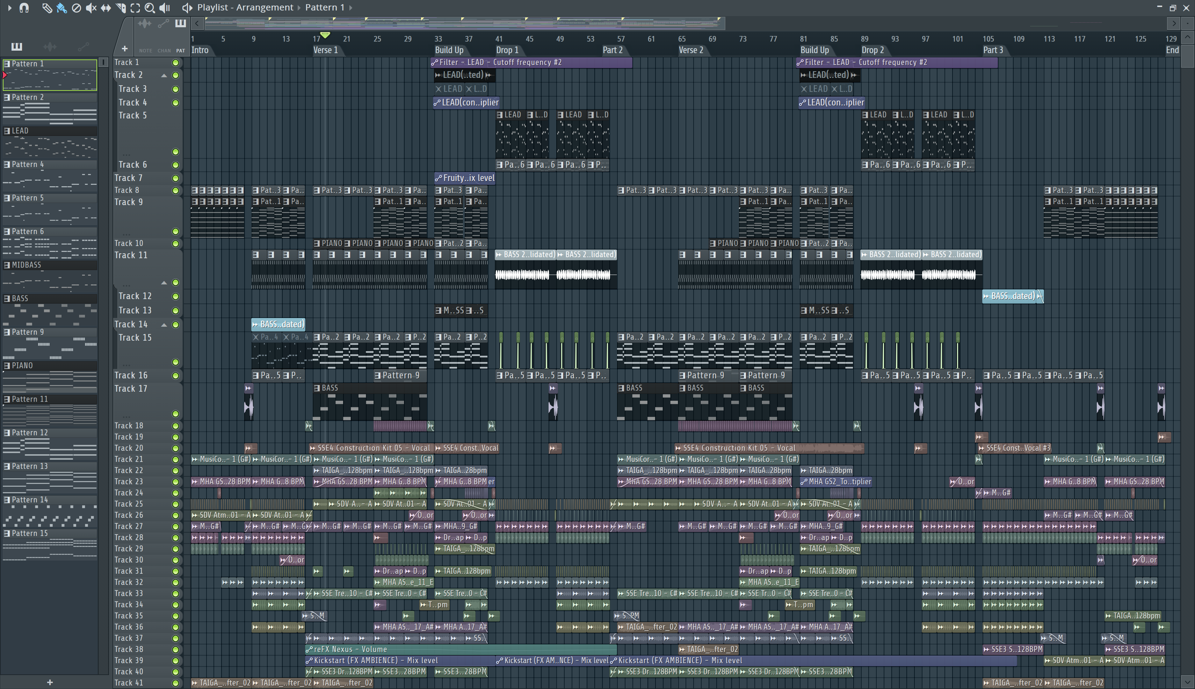Click piano keys icon above PAT tab
This screenshot has height=689, width=1195.
[x=180, y=23]
